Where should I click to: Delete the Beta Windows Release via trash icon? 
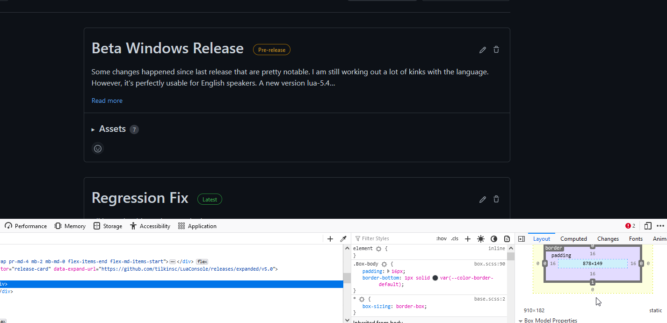coord(496,50)
